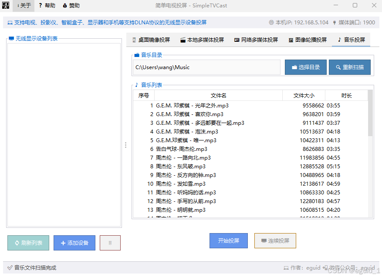Viewport: 382px width, 277px height.
Task: Click the empty wireless device list box
Action: pos(64,135)
